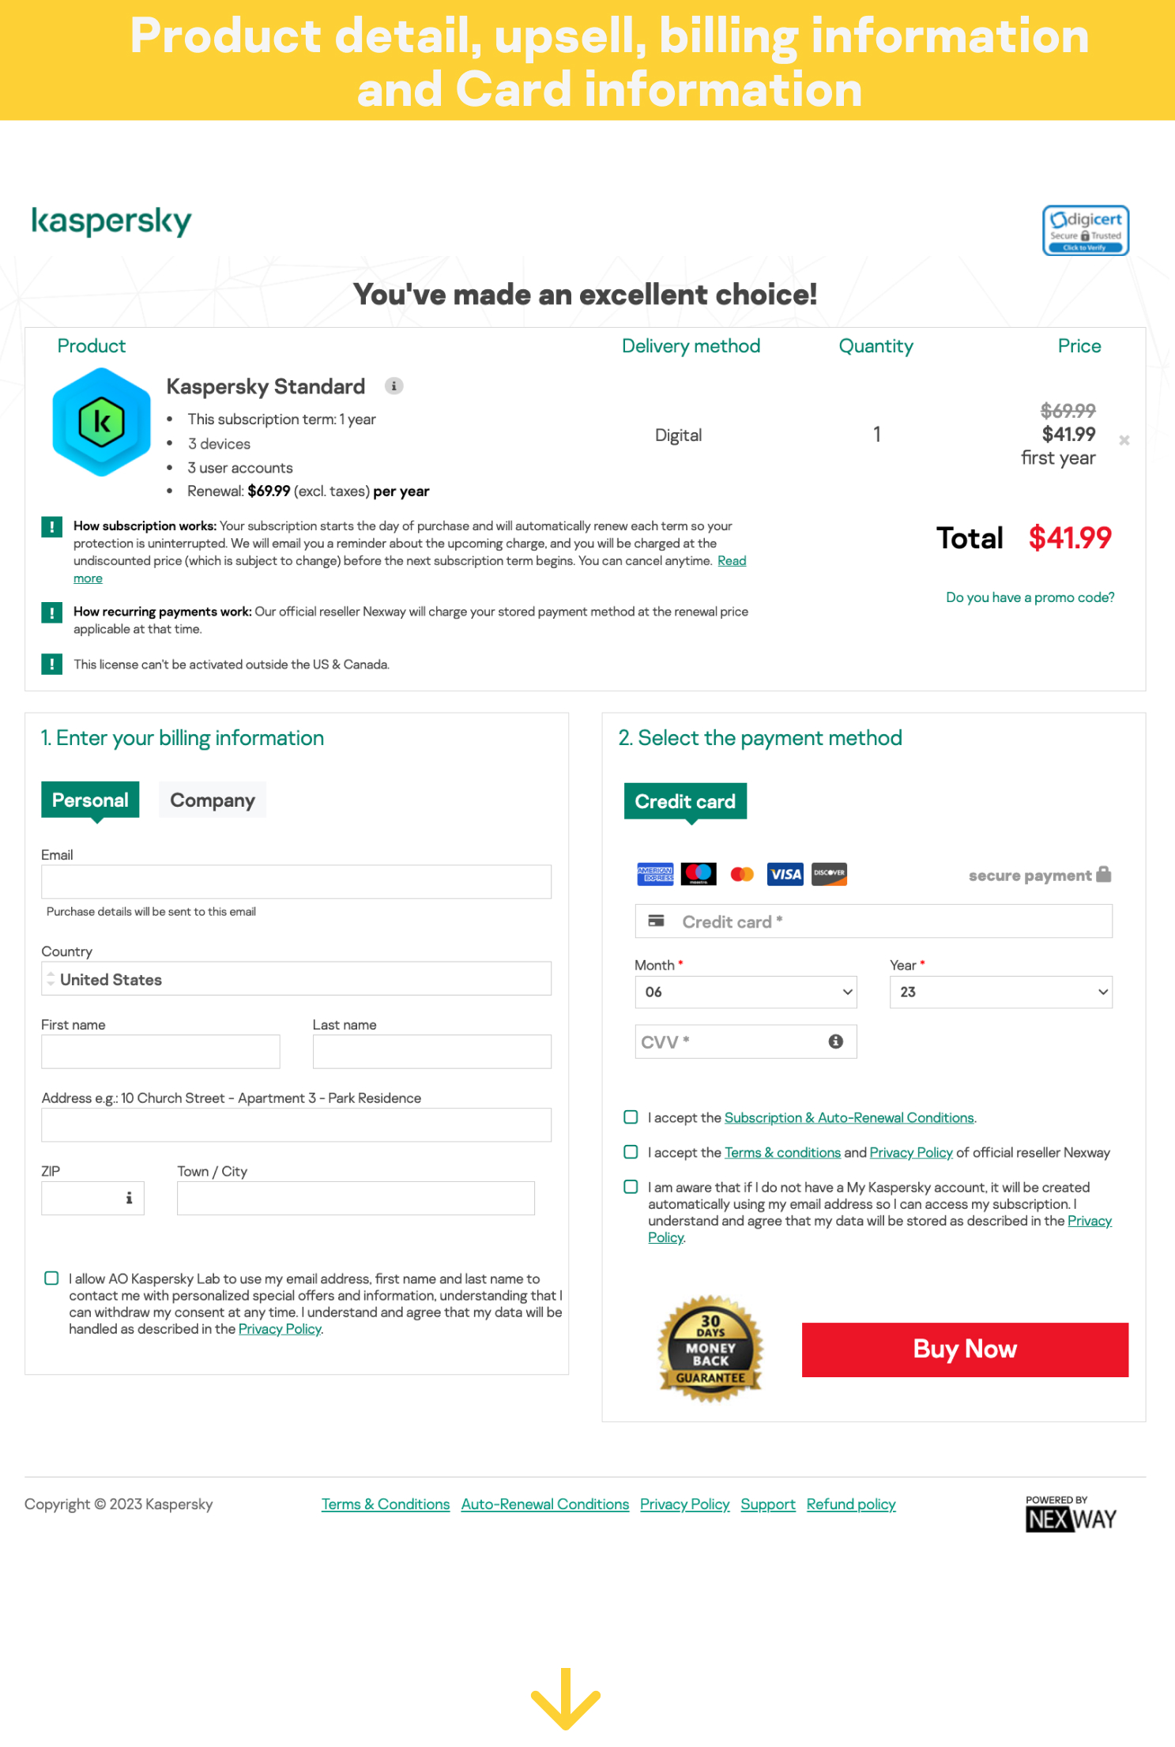Open the expiry Month dropdown
Screen dimensions: 1175x1747
pos(746,992)
